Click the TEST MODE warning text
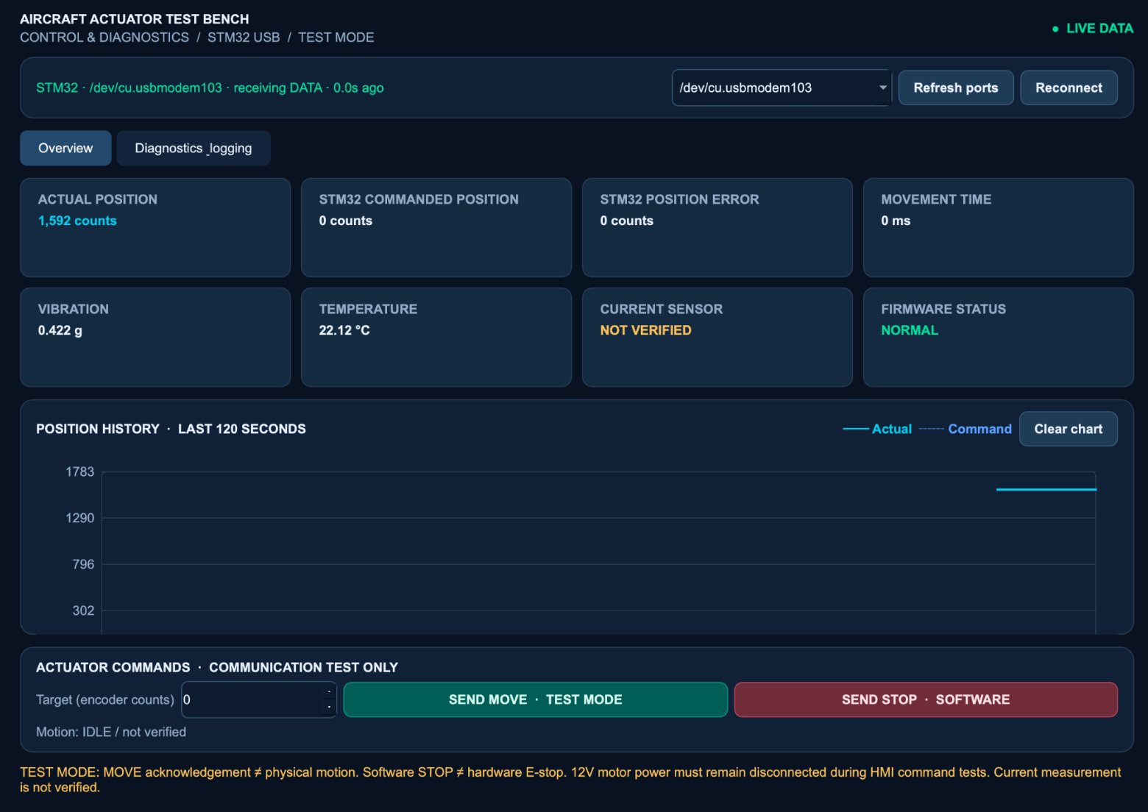This screenshot has width=1148, height=812. (570, 780)
